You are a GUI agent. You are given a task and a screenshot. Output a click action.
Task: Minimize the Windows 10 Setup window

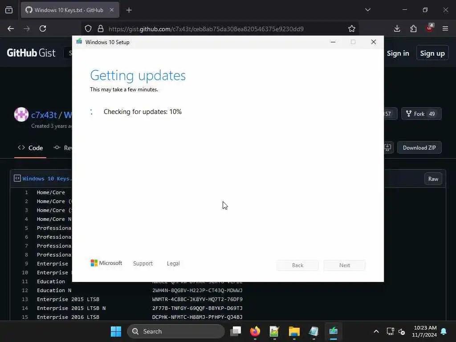333,42
